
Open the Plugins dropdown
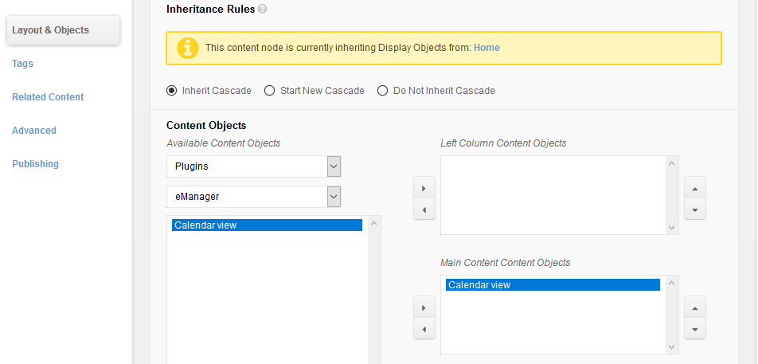[x=254, y=166]
